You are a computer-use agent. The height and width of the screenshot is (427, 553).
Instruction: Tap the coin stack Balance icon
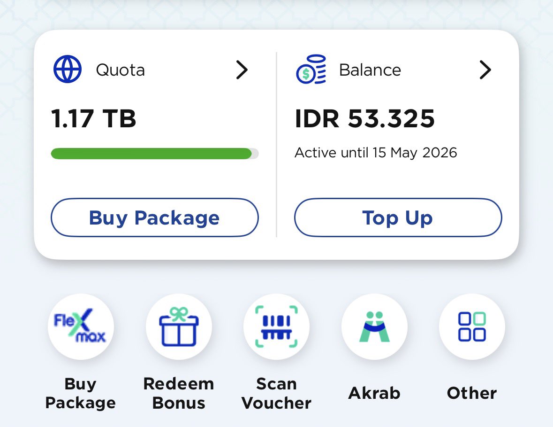tap(311, 69)
